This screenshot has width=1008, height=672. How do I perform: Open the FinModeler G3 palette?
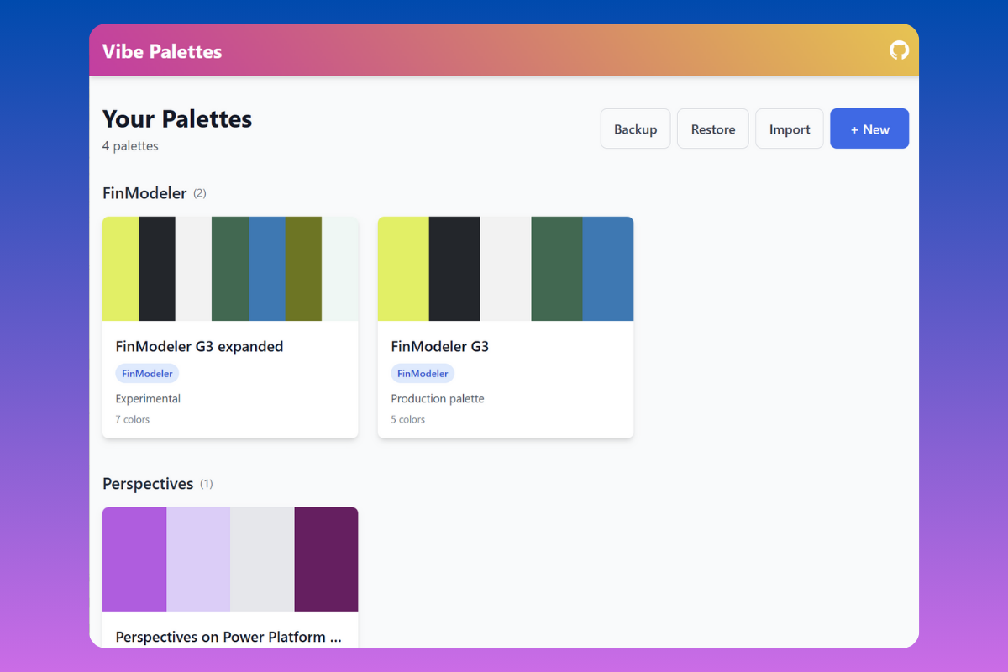coord(439,346)
